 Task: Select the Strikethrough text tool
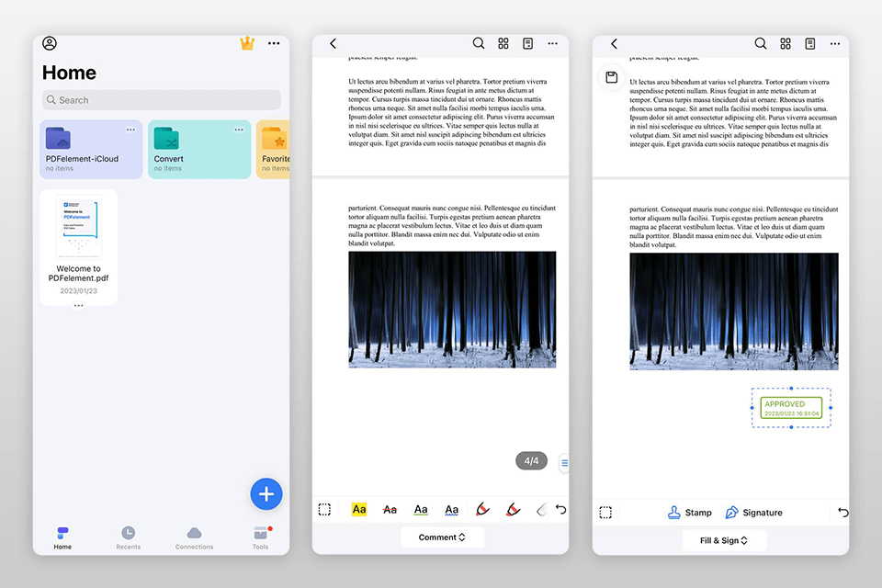click(x=390, y=510)
